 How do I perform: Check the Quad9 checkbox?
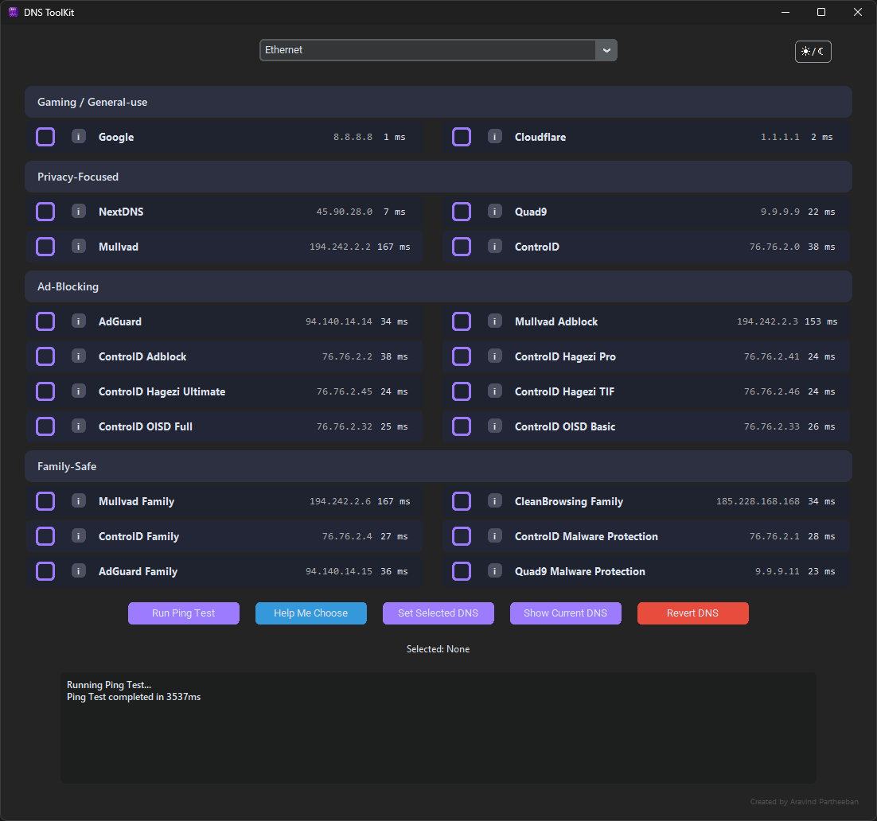pos(462,212)
